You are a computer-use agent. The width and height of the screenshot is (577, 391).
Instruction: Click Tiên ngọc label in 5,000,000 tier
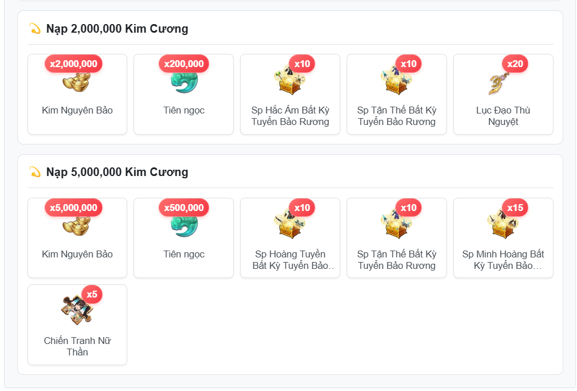[x=184, y=255]
